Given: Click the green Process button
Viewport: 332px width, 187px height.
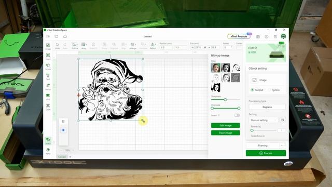Looking at the screenshot, I should [x=266, y=153].
